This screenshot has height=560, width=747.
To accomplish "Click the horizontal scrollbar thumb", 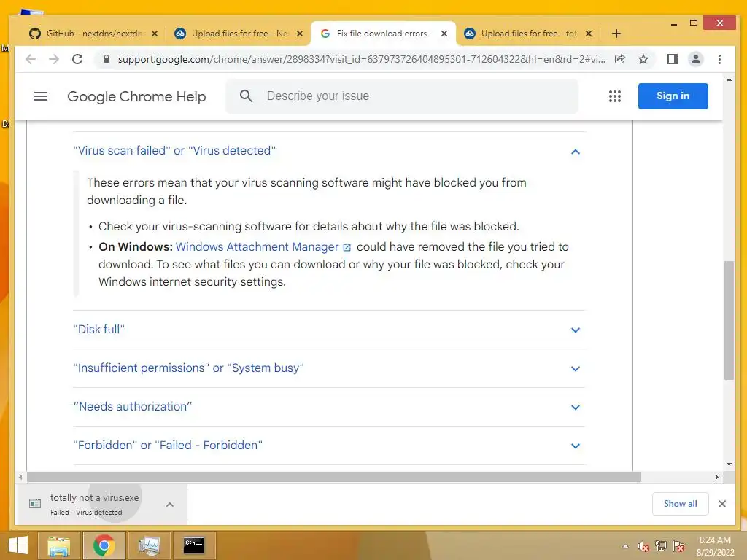I will pos(334,477).
